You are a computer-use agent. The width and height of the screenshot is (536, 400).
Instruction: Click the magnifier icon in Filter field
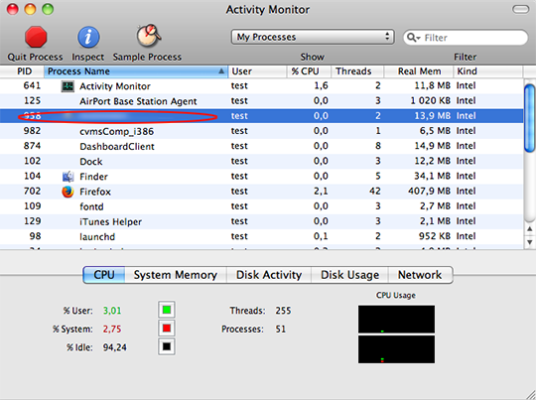413,38
